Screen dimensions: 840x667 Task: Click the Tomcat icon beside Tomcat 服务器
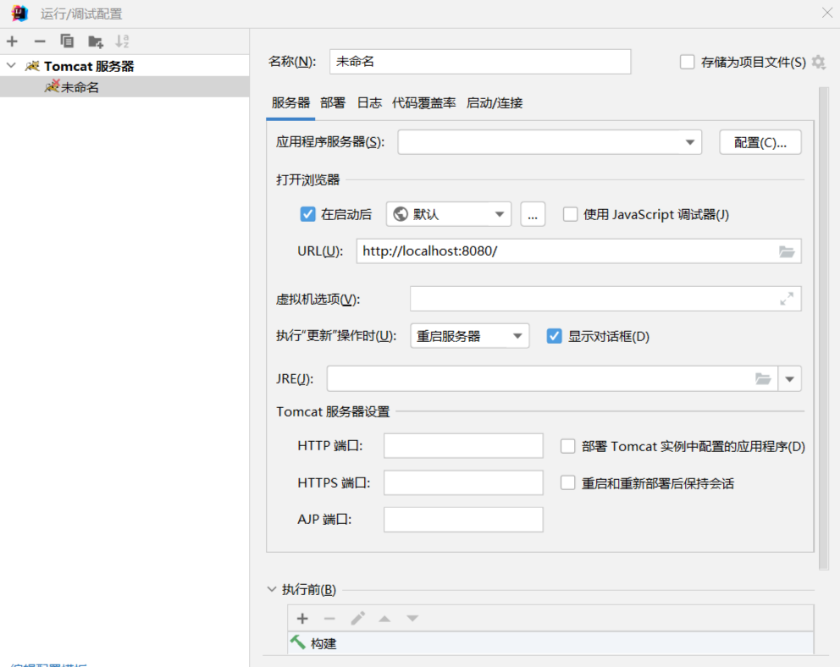pos(33,66)
